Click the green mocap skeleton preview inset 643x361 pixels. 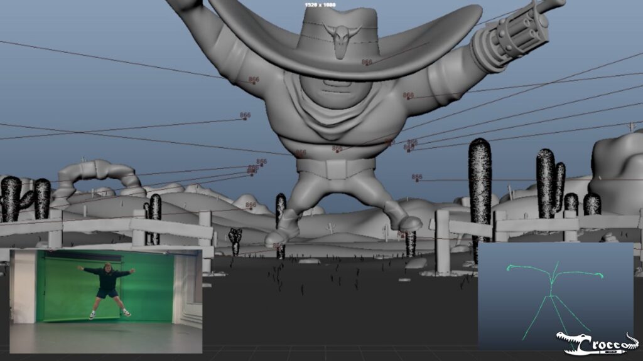point(556,296)
